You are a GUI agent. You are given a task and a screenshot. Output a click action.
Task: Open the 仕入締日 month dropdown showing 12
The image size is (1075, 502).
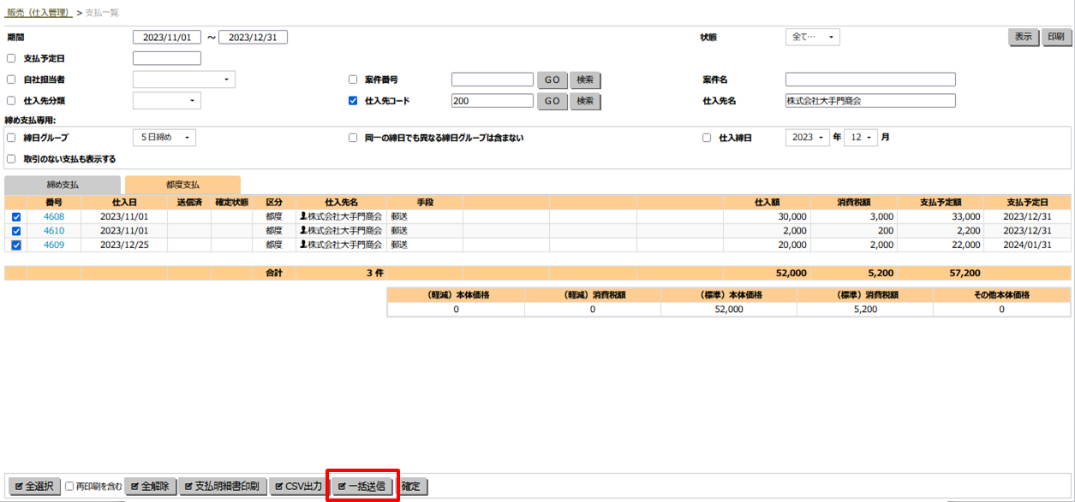pyautogui.click(x=861, y=138)
